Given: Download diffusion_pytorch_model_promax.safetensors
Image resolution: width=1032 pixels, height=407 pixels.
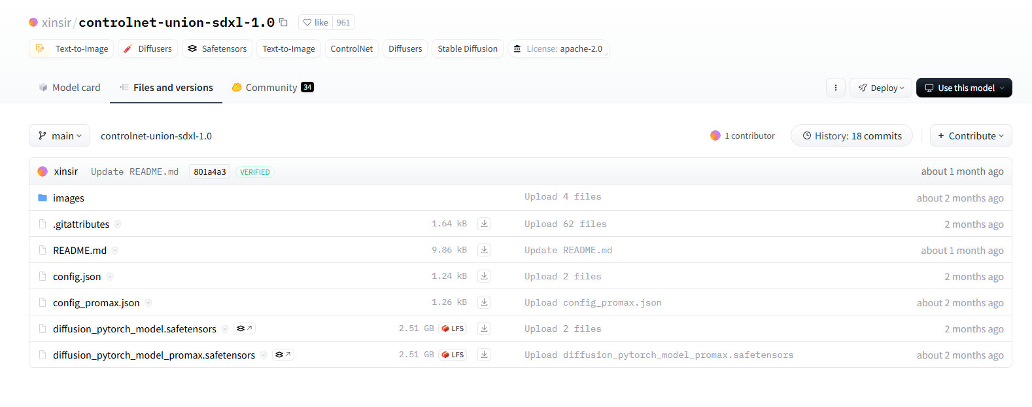Looking at the screenshot, I should [x=484, y=355].
